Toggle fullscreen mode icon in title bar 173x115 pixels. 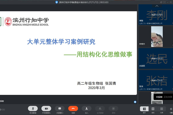pyautogui.click(x=165, y=2)
